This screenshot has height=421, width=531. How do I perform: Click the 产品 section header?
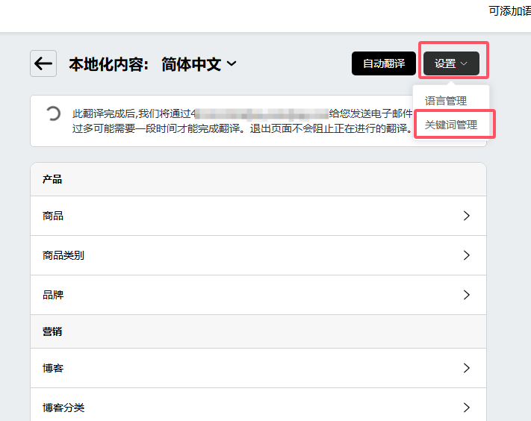(x=52, y=179)
